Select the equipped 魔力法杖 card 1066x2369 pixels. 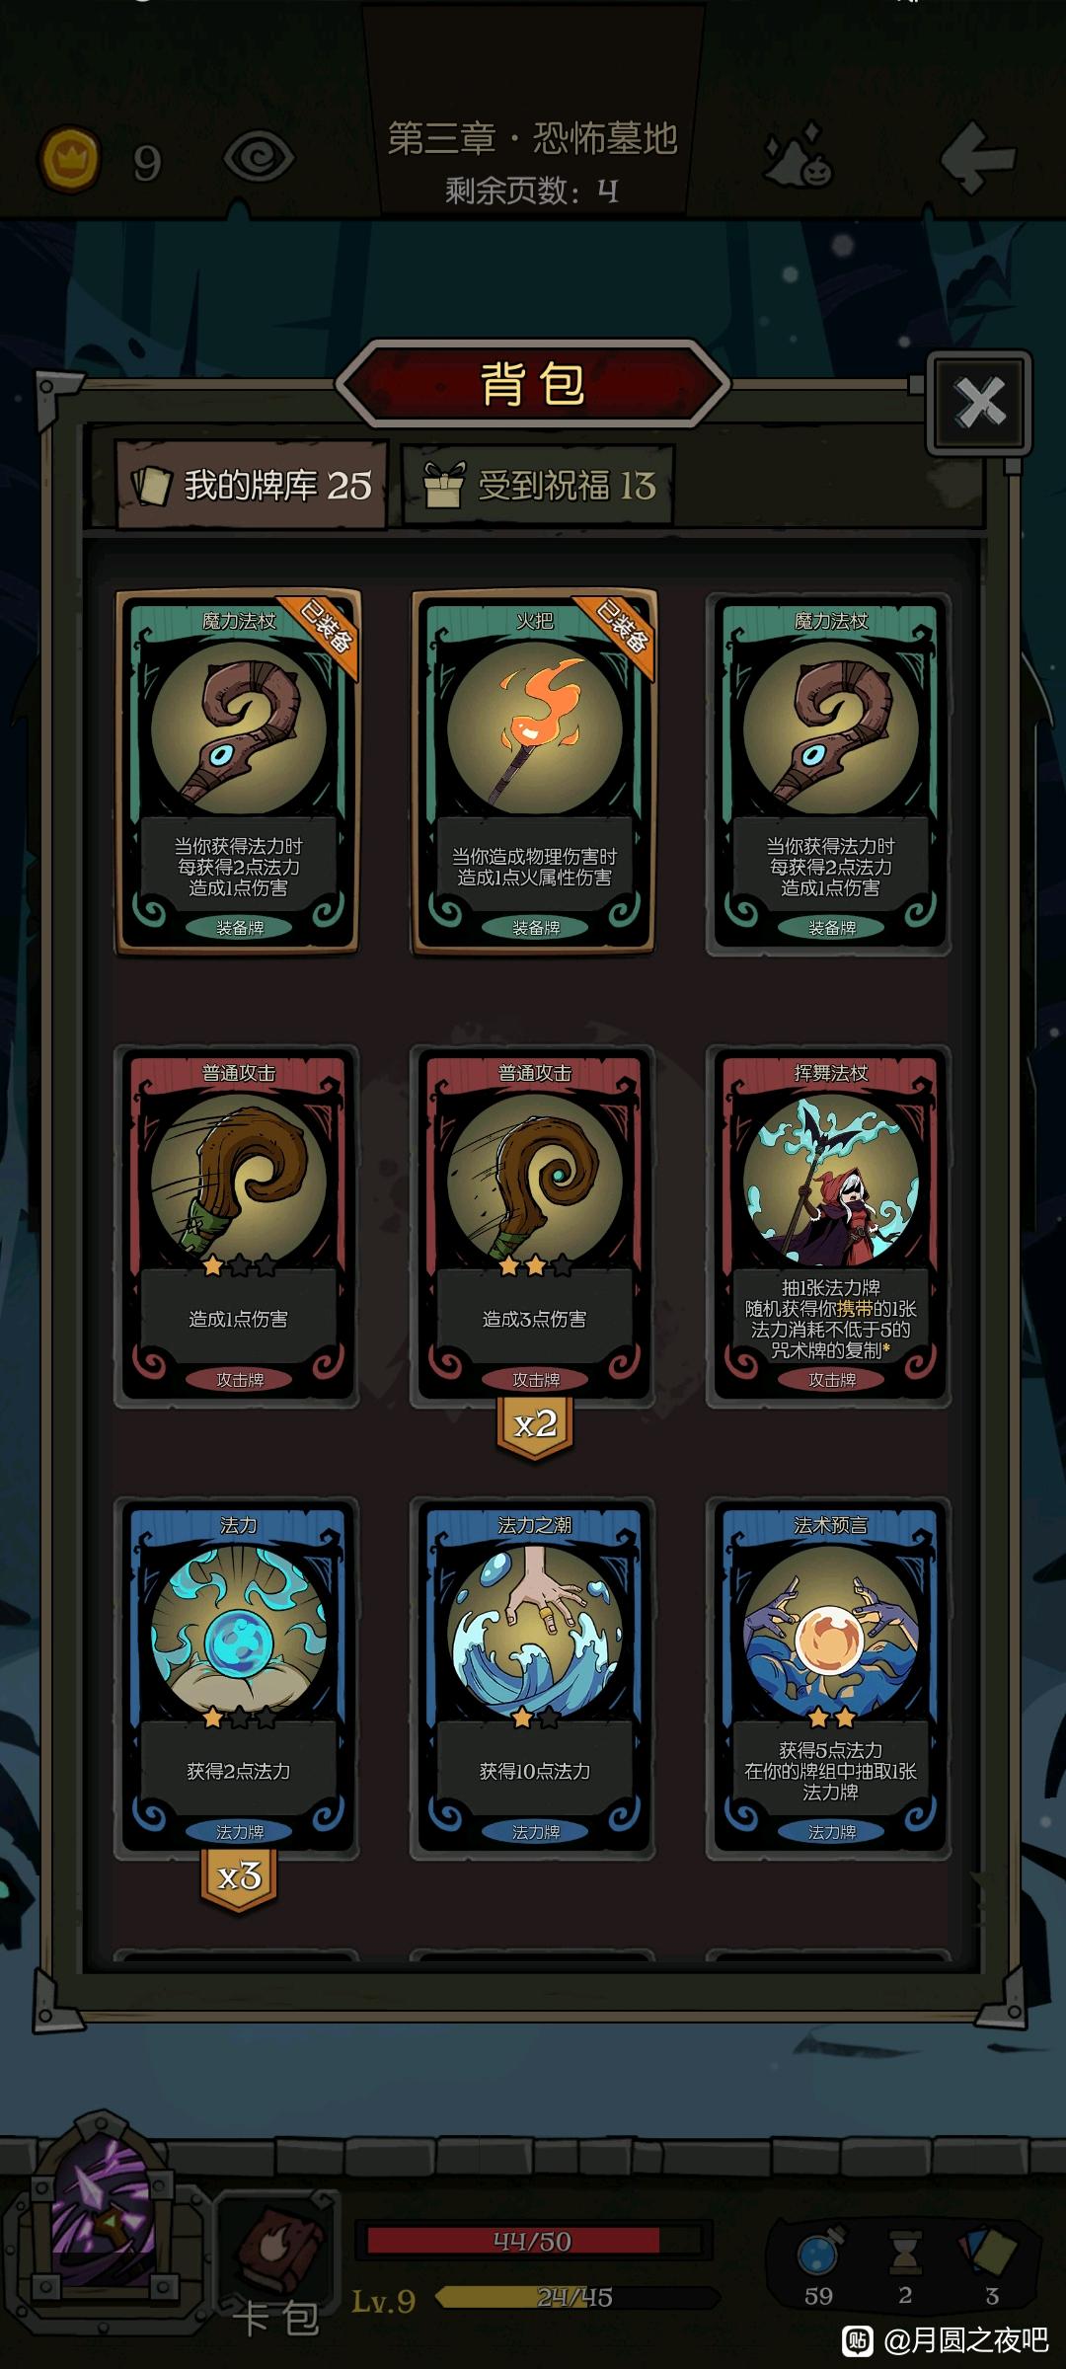238,772
